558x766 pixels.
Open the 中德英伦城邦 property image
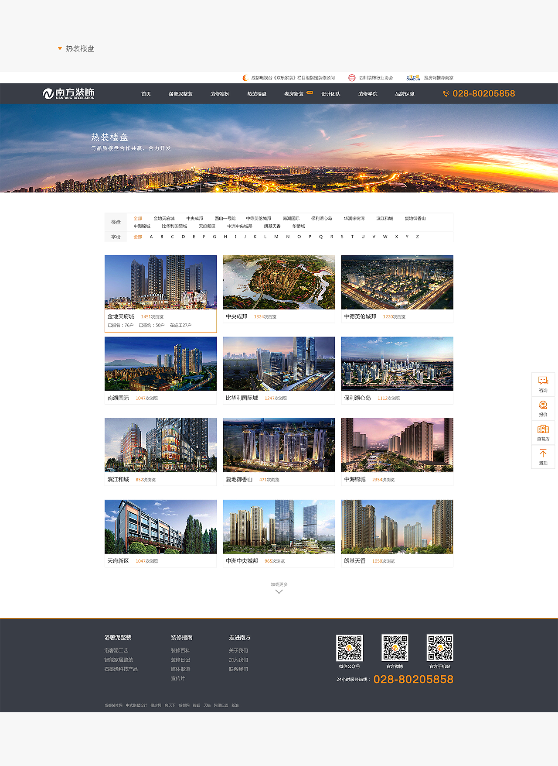(397, 282)
